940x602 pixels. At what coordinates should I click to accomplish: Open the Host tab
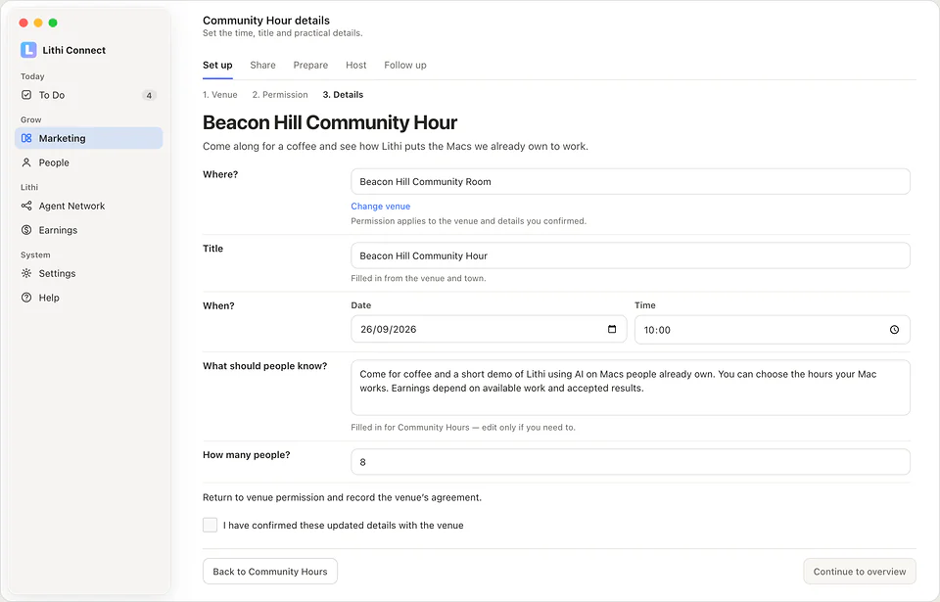(356, 65)
